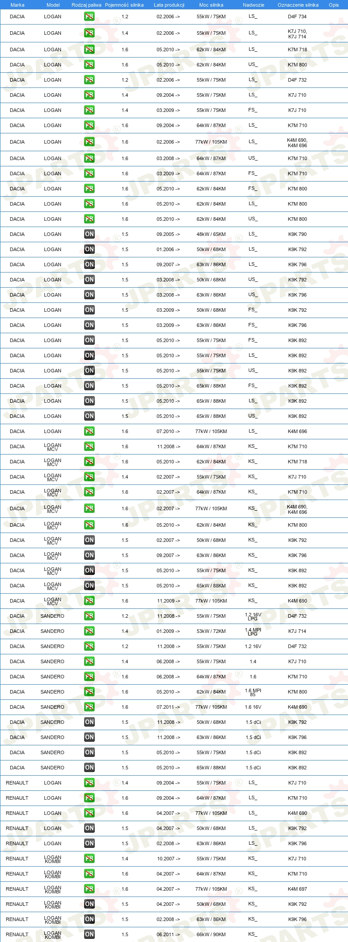The height and width of the screenshot is (942, 348).
Task: Select body cell 1.6 16V
Action: (253, 707)
